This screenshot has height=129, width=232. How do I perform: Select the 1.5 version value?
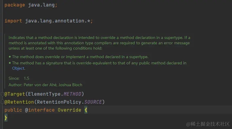pos(27,79)
